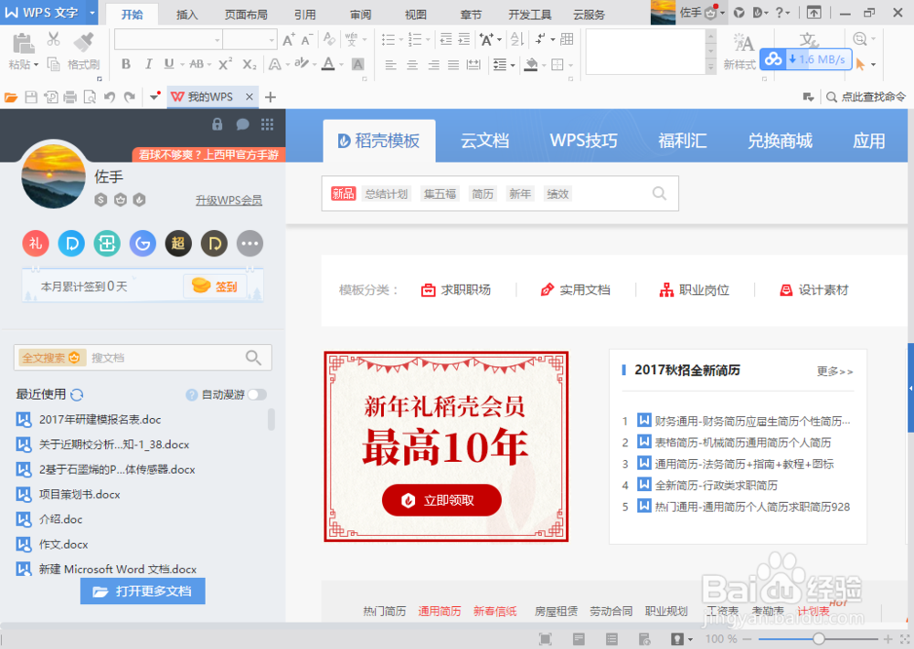This screenshot has width=914, height=649.
Task: Click the recent files list scrollbar
Action: [271, 419]
